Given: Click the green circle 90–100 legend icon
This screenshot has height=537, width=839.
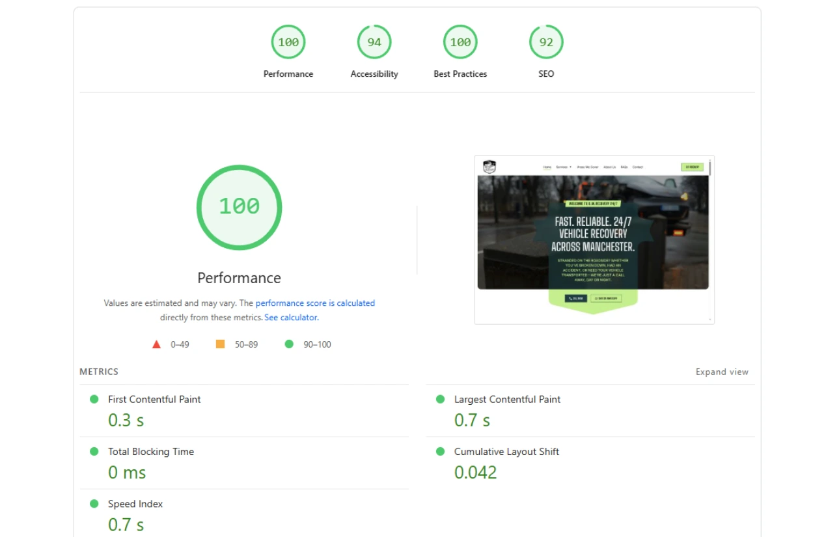Looking at the screenshot, I should pos(289,344).
